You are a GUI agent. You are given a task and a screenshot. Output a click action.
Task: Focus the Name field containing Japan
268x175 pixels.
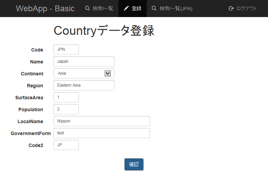coord(84,61)
